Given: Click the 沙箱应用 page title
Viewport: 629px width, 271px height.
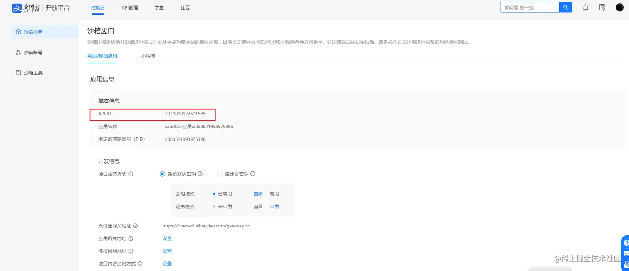Looking at the screenshot, I should (x=101, y=31).
